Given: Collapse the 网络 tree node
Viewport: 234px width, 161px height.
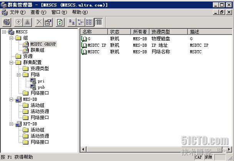Looking at the screenshot, I should pyautogui.click(x=19, y=75).
